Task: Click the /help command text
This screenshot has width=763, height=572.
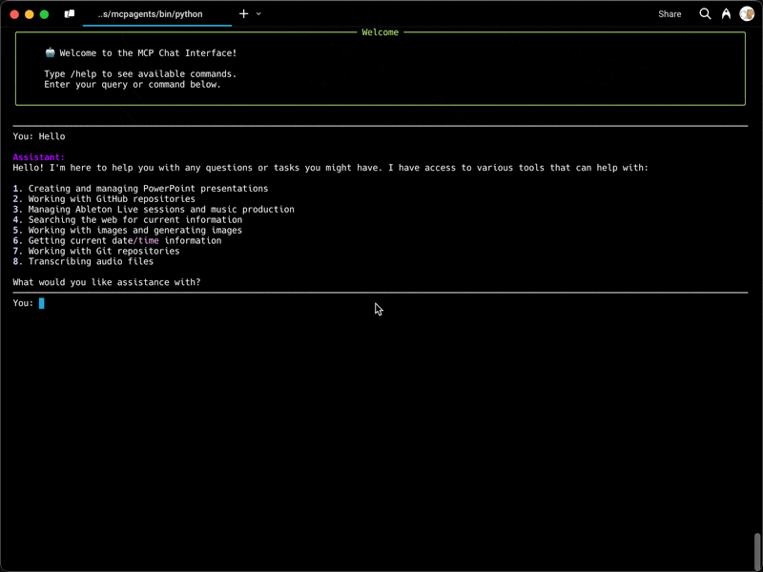Action: (86, 74)
